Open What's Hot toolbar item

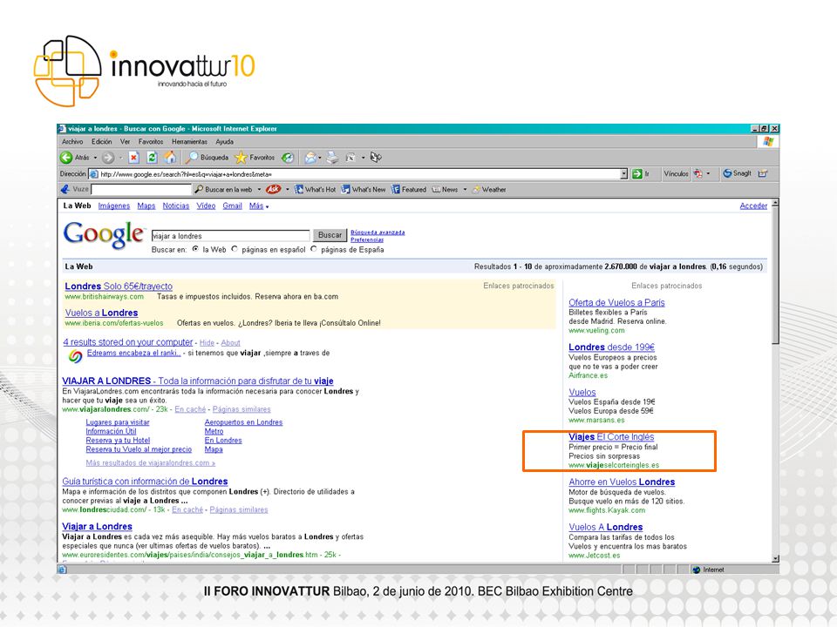[315, 189]
